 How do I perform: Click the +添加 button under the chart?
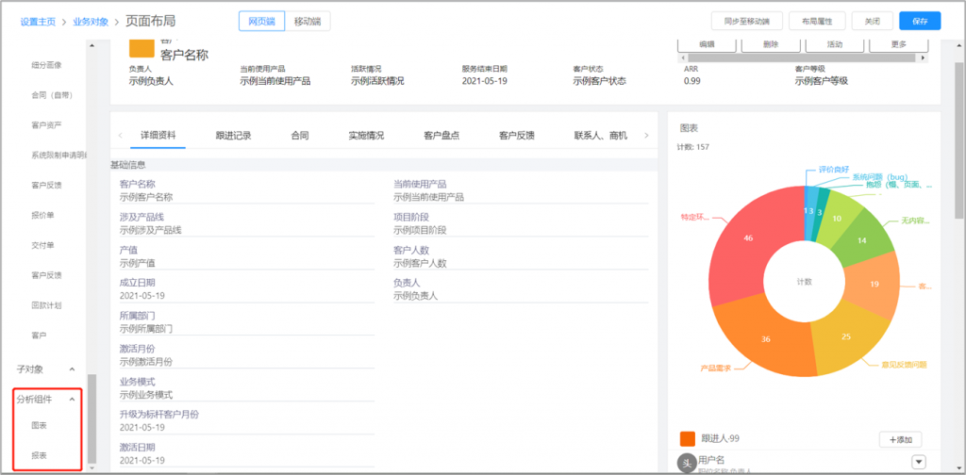tap(900, 439)
